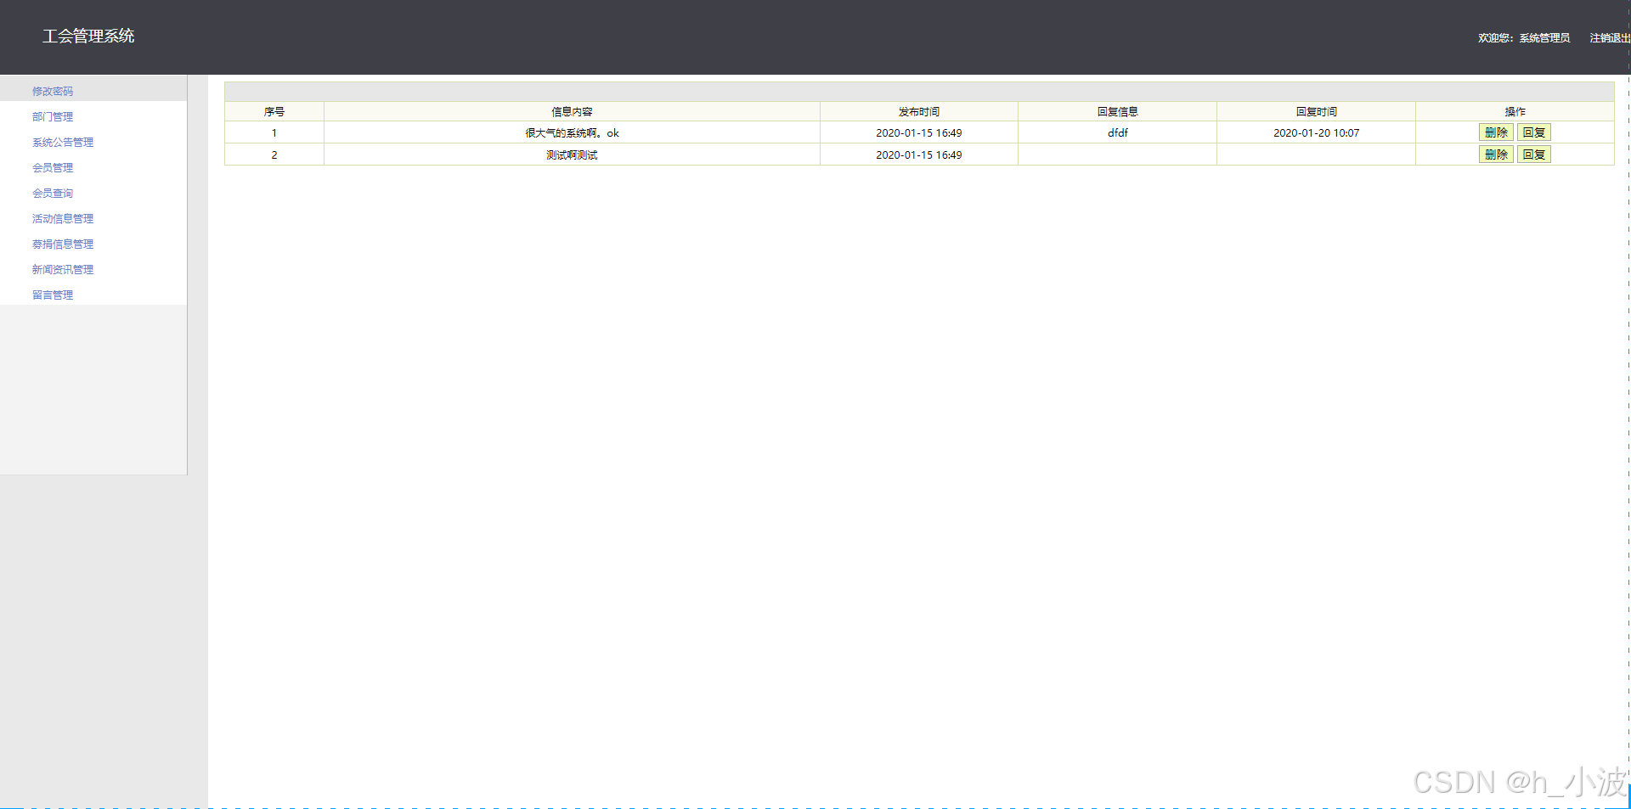This screenshot has height=809, width=1631.
Task: Select 留言管理 in the left navigation
Action: point(52,295)
